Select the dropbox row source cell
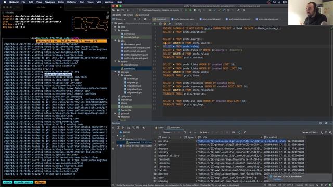The height and width of the screenshot is (187, 333). click(163, 149)
